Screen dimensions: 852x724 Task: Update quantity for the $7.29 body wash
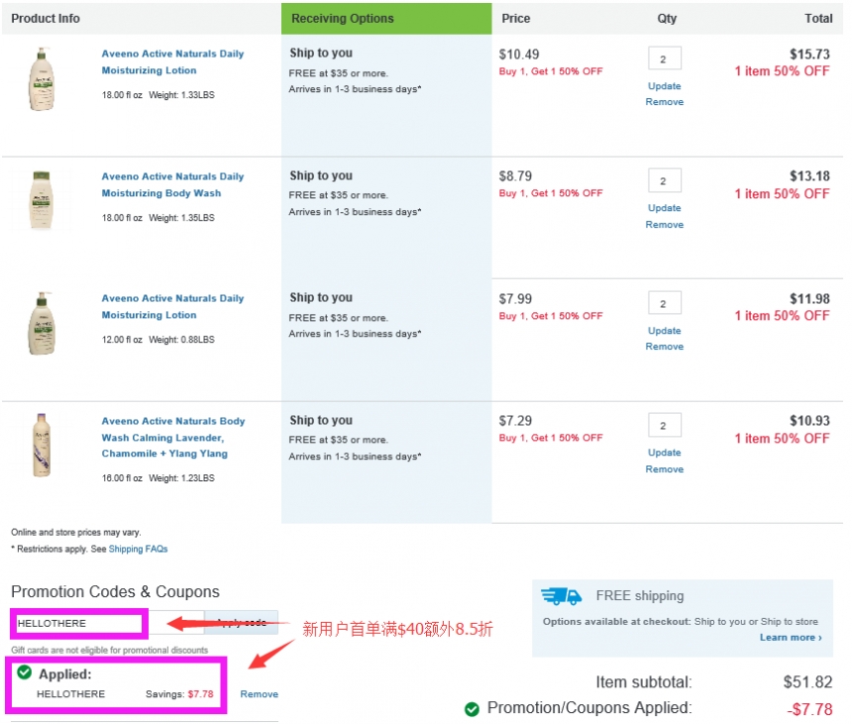coord(664,453)
